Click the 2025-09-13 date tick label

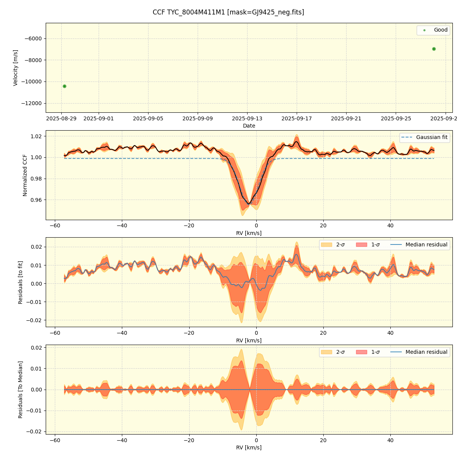(247, 118)
